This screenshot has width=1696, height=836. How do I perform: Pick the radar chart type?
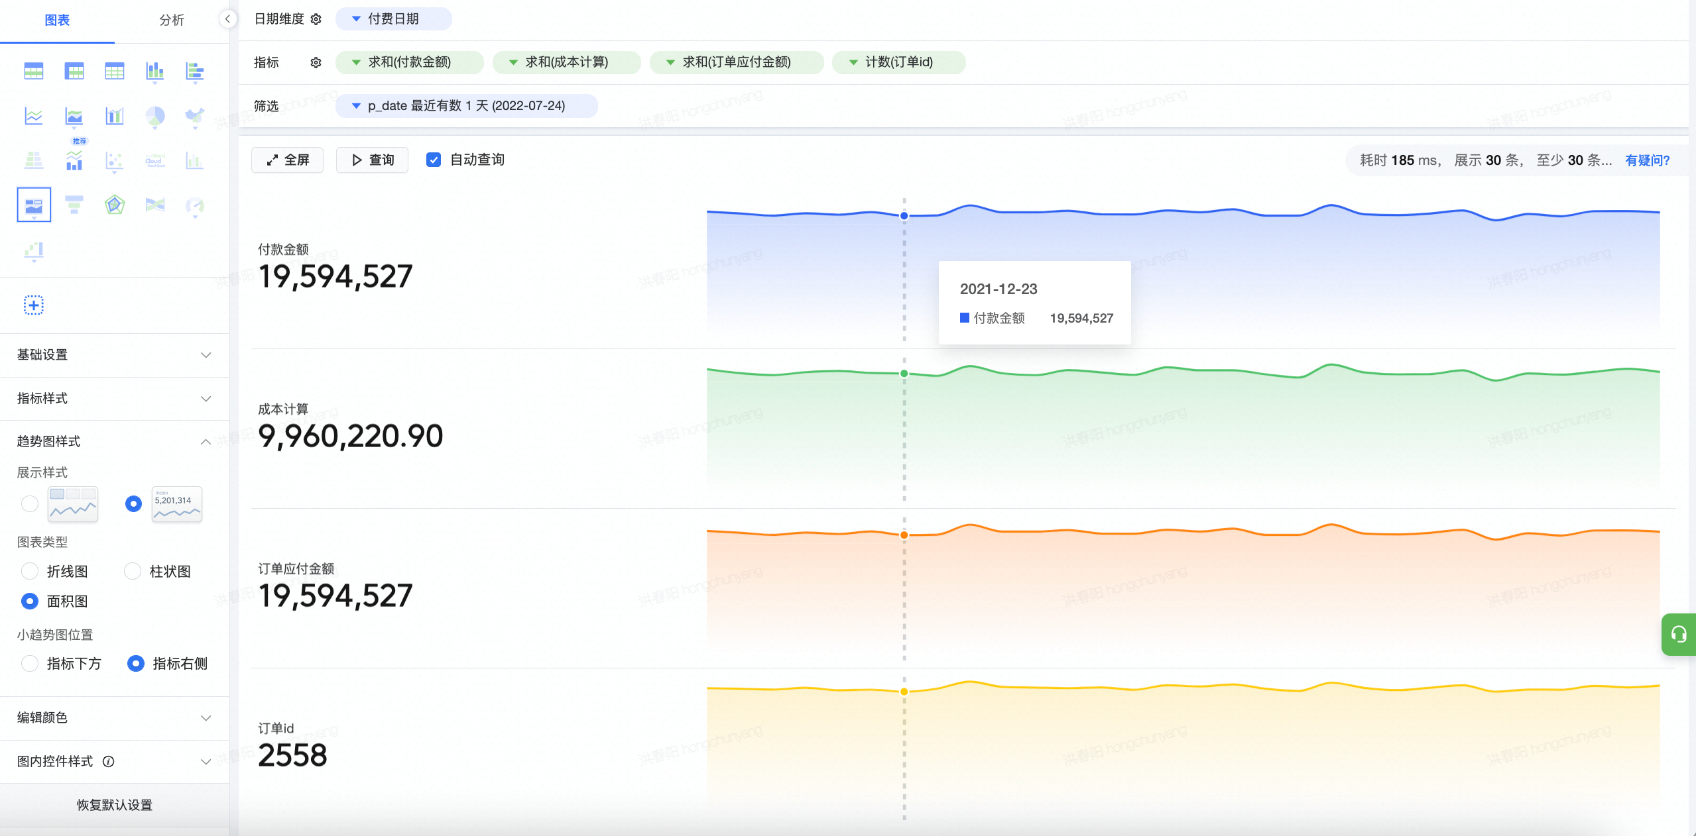click(115, 205)
